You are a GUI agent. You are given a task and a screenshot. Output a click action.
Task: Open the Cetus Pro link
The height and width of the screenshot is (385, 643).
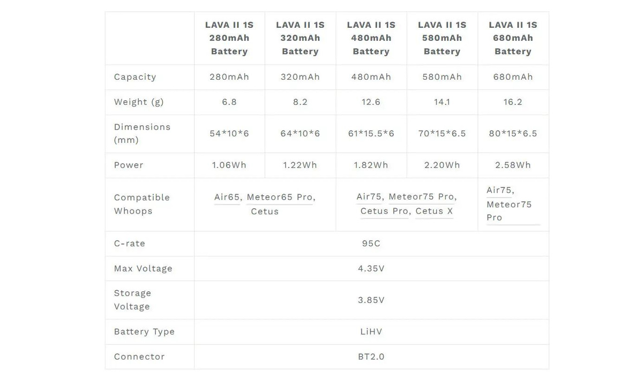(x=385, y=211)
